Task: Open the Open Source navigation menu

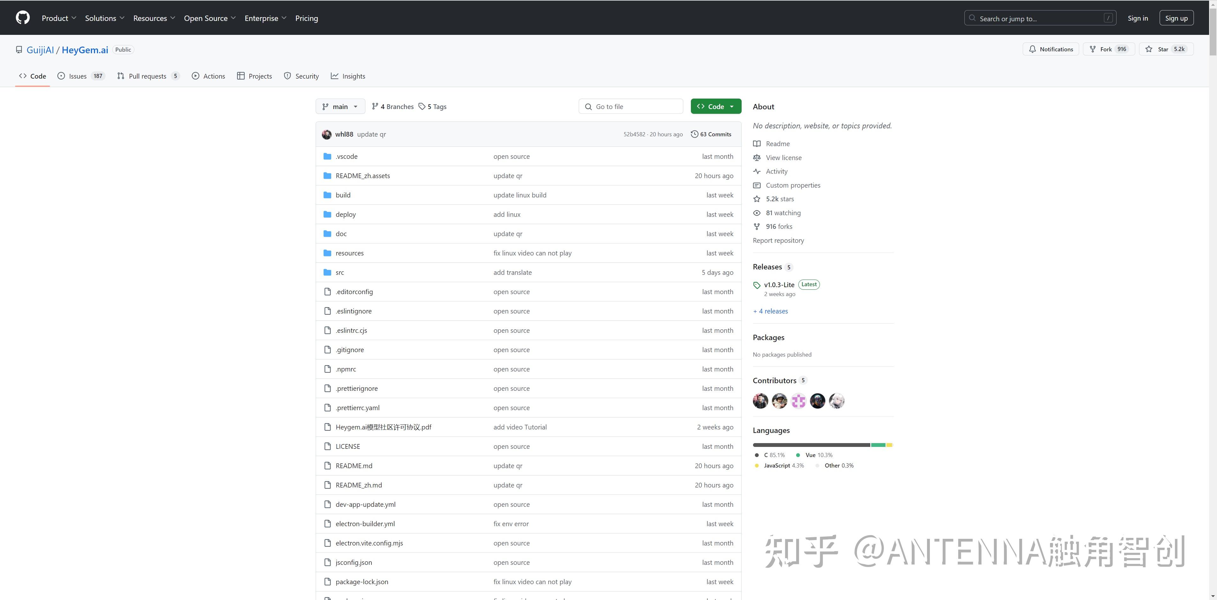Action: (209, 18)
